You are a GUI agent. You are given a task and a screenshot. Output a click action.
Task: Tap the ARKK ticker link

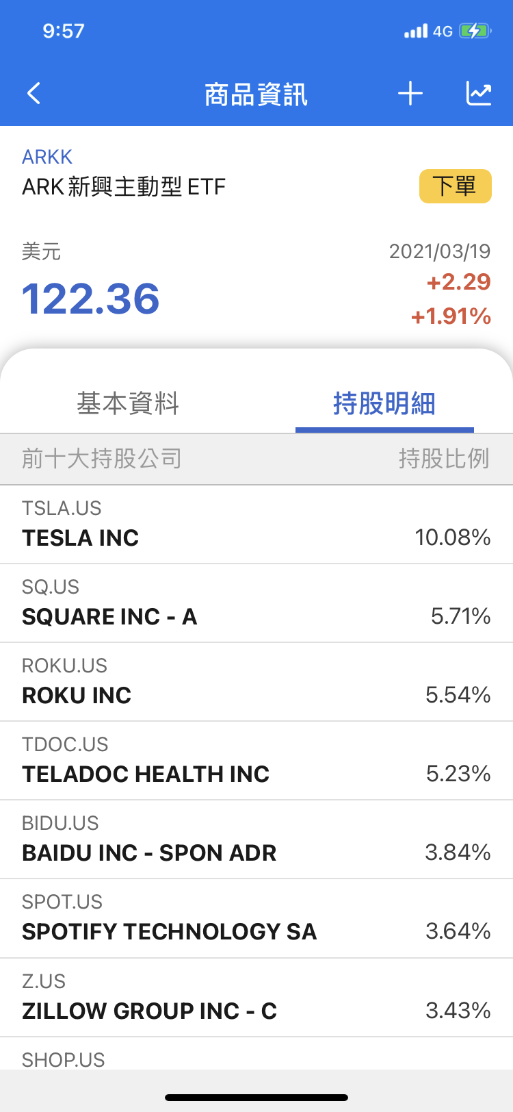47,157
